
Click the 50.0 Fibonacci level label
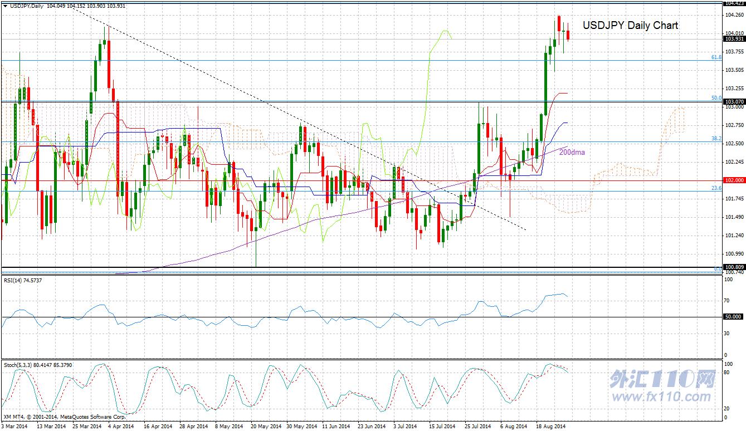point(716,98)
